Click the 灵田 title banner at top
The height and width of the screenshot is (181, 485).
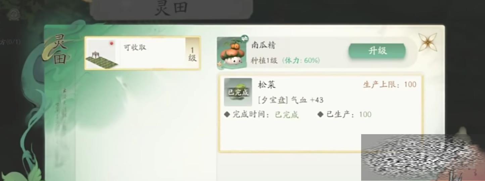[x=171, y=9]
